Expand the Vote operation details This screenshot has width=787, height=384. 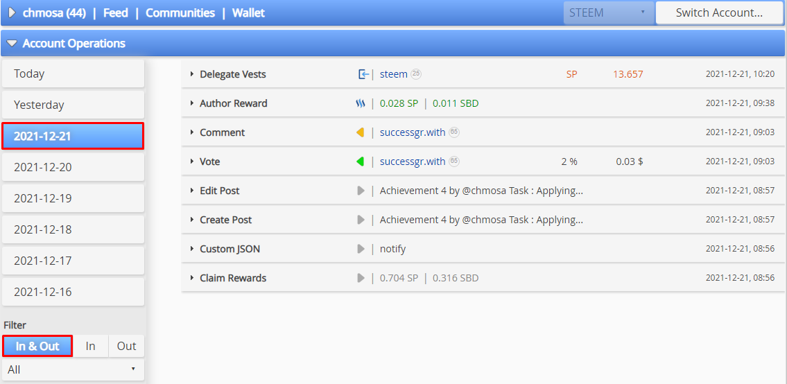[x=192, y=162]
